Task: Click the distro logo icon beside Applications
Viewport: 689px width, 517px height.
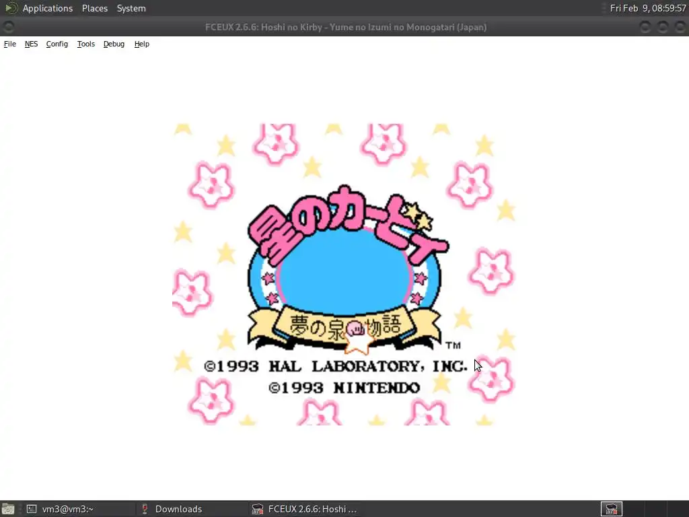Action: (x=11, y=8)
